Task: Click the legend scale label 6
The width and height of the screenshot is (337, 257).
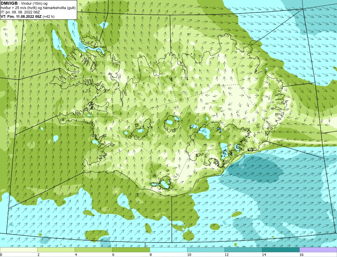Action: tap(113, 255)
